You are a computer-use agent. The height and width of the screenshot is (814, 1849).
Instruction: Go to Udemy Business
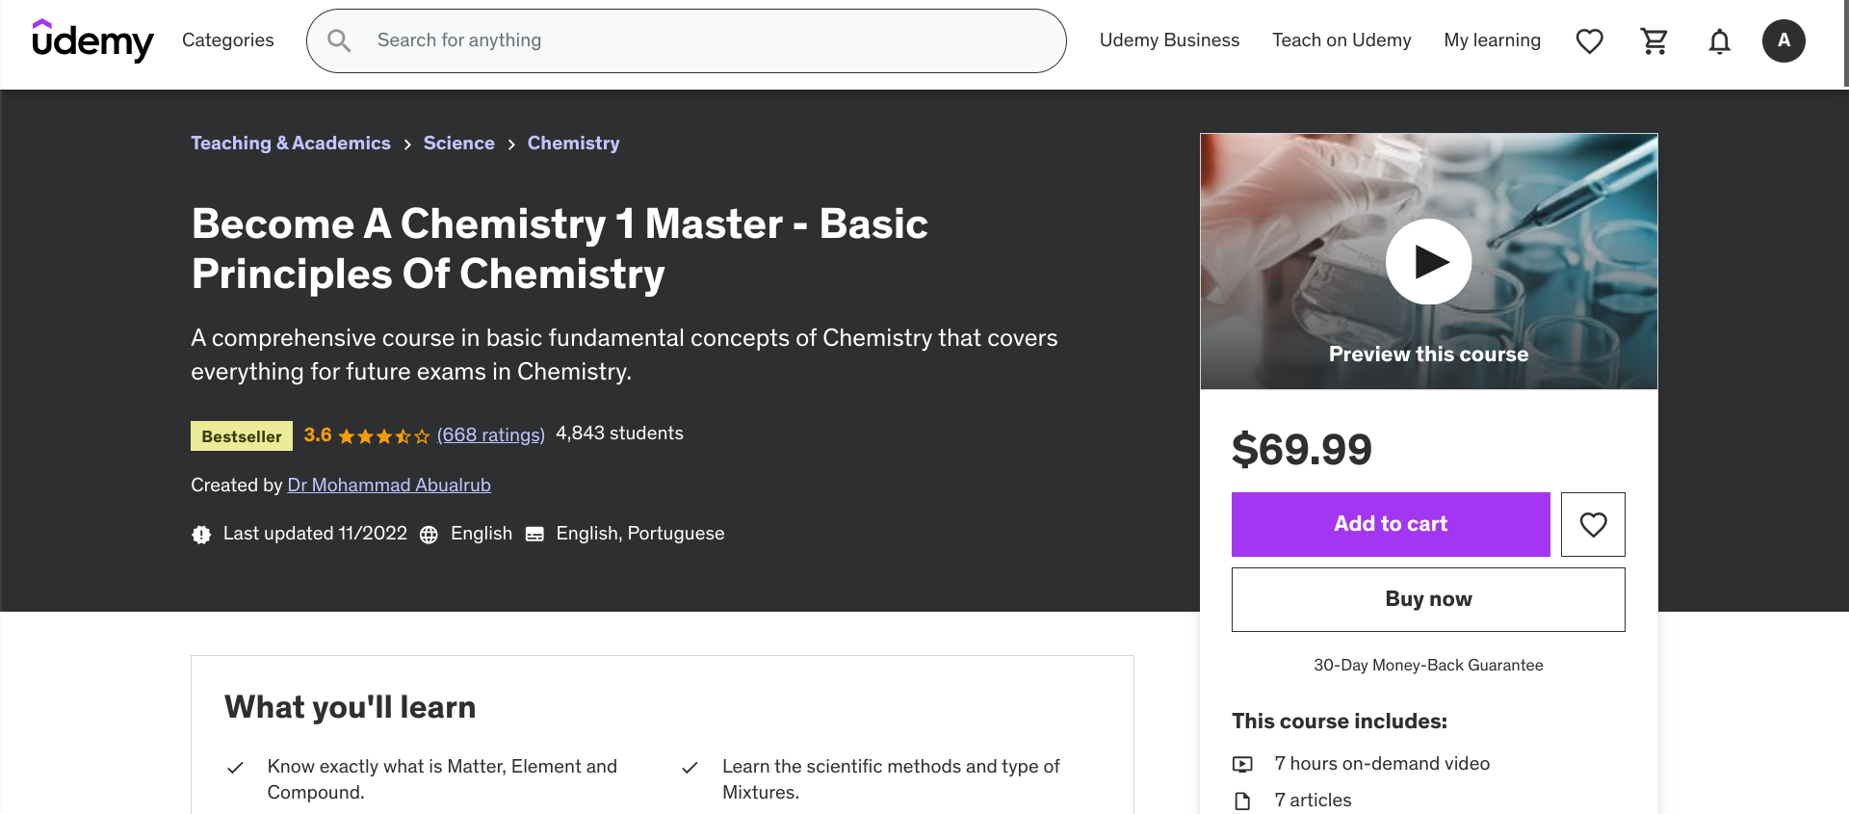pyautogui.click(x=1169, y=40)
